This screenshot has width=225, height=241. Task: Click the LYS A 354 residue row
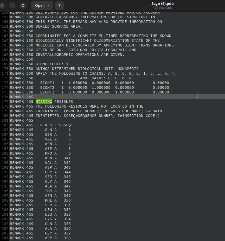tap(57, 219)
